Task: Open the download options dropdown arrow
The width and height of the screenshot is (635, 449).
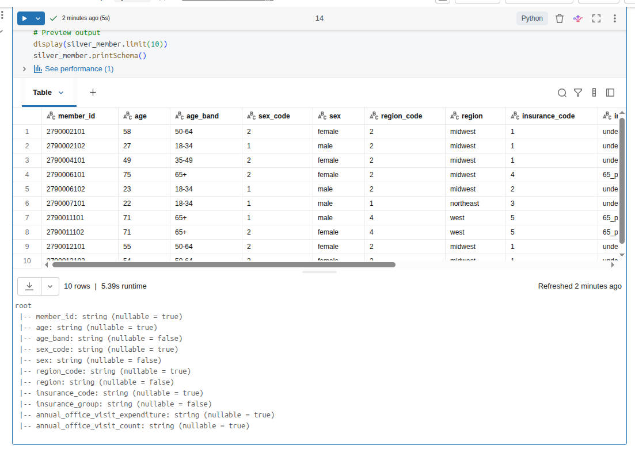Action: pyautogui.click(x=50, y=286)
